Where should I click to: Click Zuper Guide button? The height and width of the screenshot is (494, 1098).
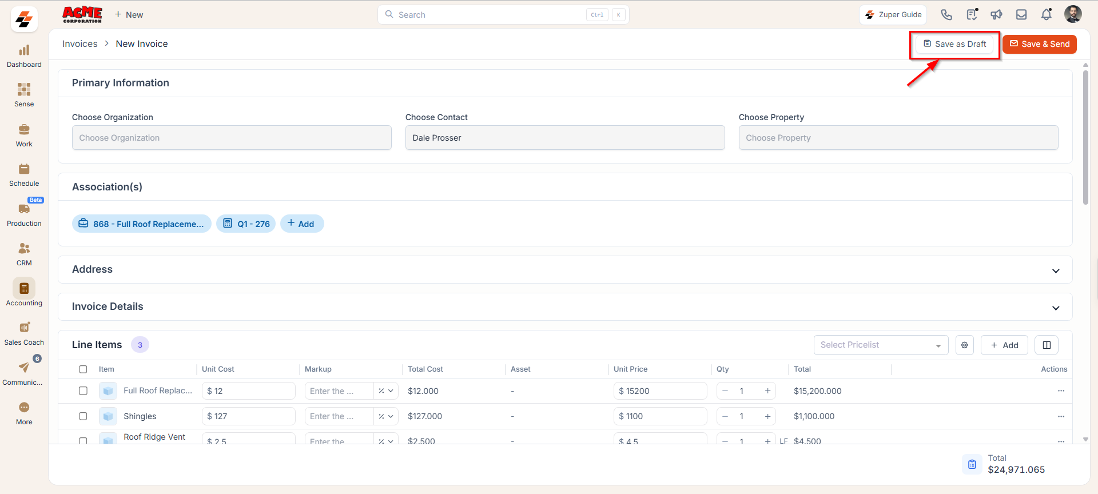[x=893, y=15]
